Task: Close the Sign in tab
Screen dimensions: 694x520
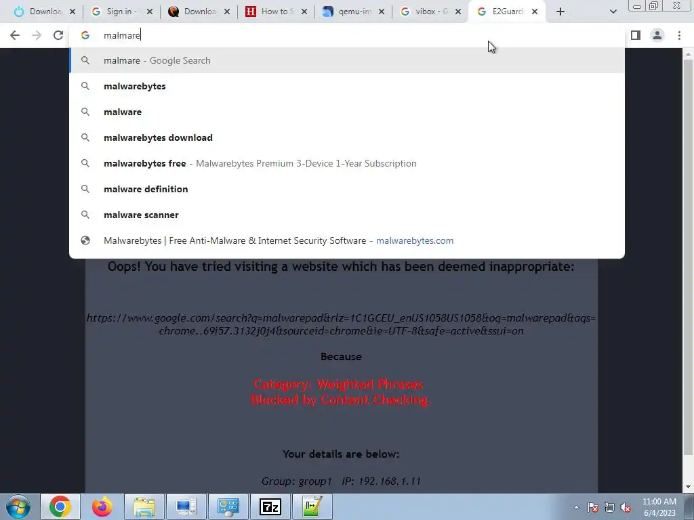Action: [150, 12]
